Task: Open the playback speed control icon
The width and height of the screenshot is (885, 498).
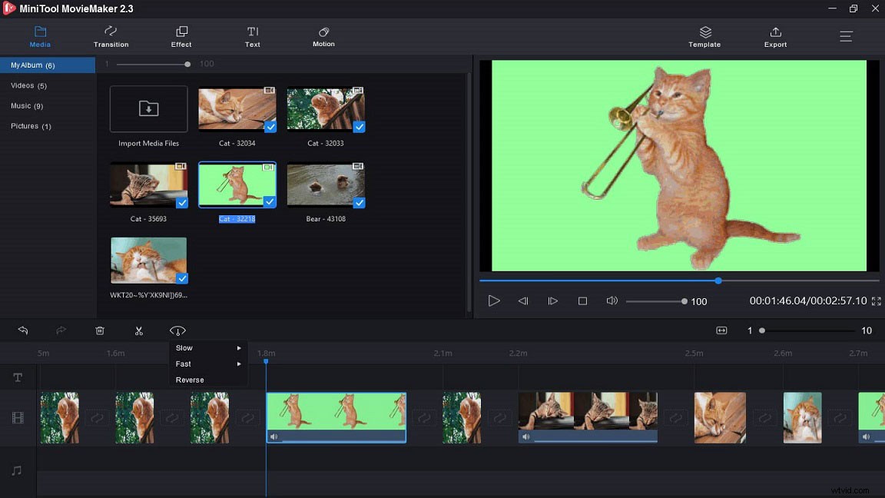Action: click(177, 330)
